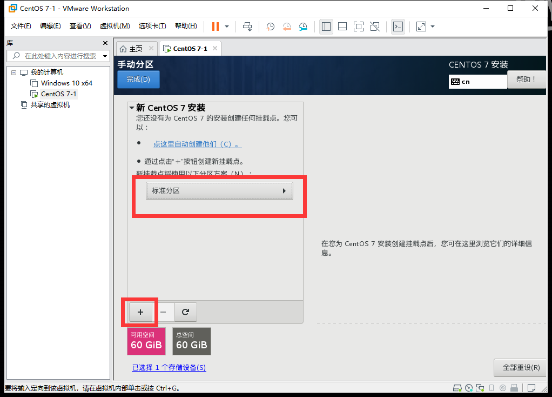The image size is (552, 397).
Task: Switch to the 主页 home tab
Action: [136, 49]
